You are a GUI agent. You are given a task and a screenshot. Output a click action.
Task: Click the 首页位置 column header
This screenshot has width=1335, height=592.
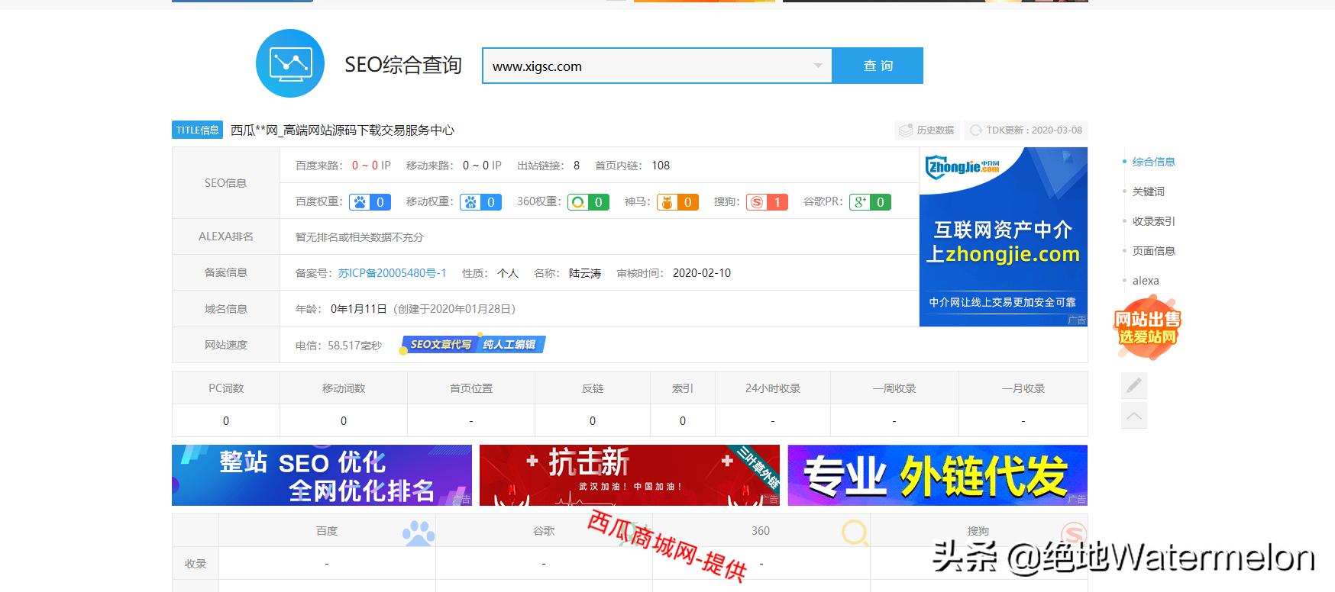(x=471, y=388)
